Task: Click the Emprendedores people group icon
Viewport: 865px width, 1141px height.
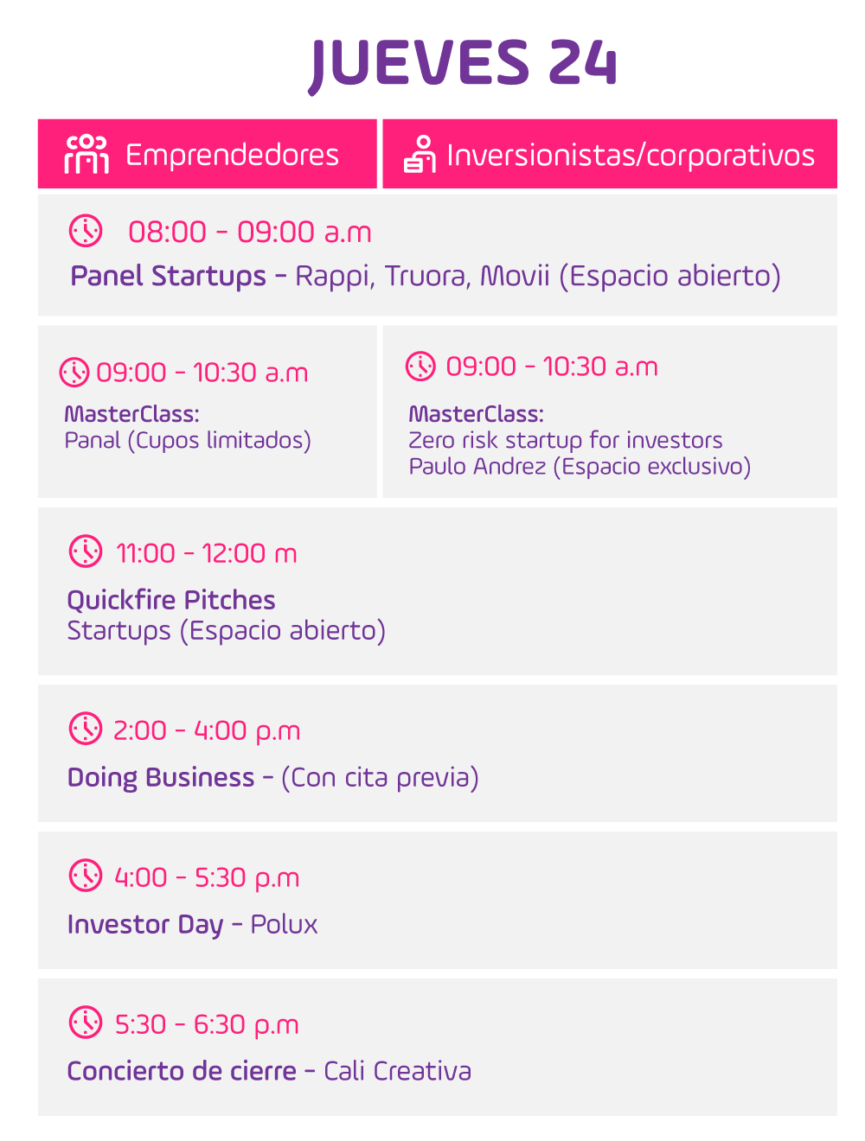Action: 86,155
